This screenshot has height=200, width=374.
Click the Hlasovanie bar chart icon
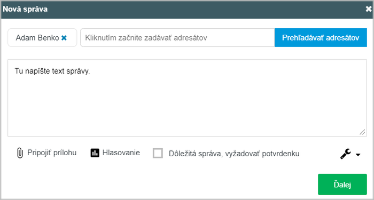(95, 153)
